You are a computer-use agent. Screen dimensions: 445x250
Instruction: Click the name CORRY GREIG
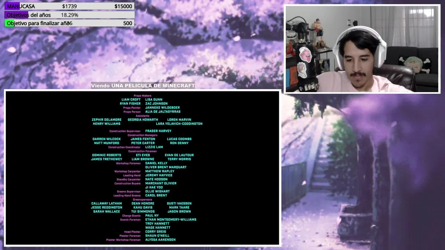coord(155,232)
